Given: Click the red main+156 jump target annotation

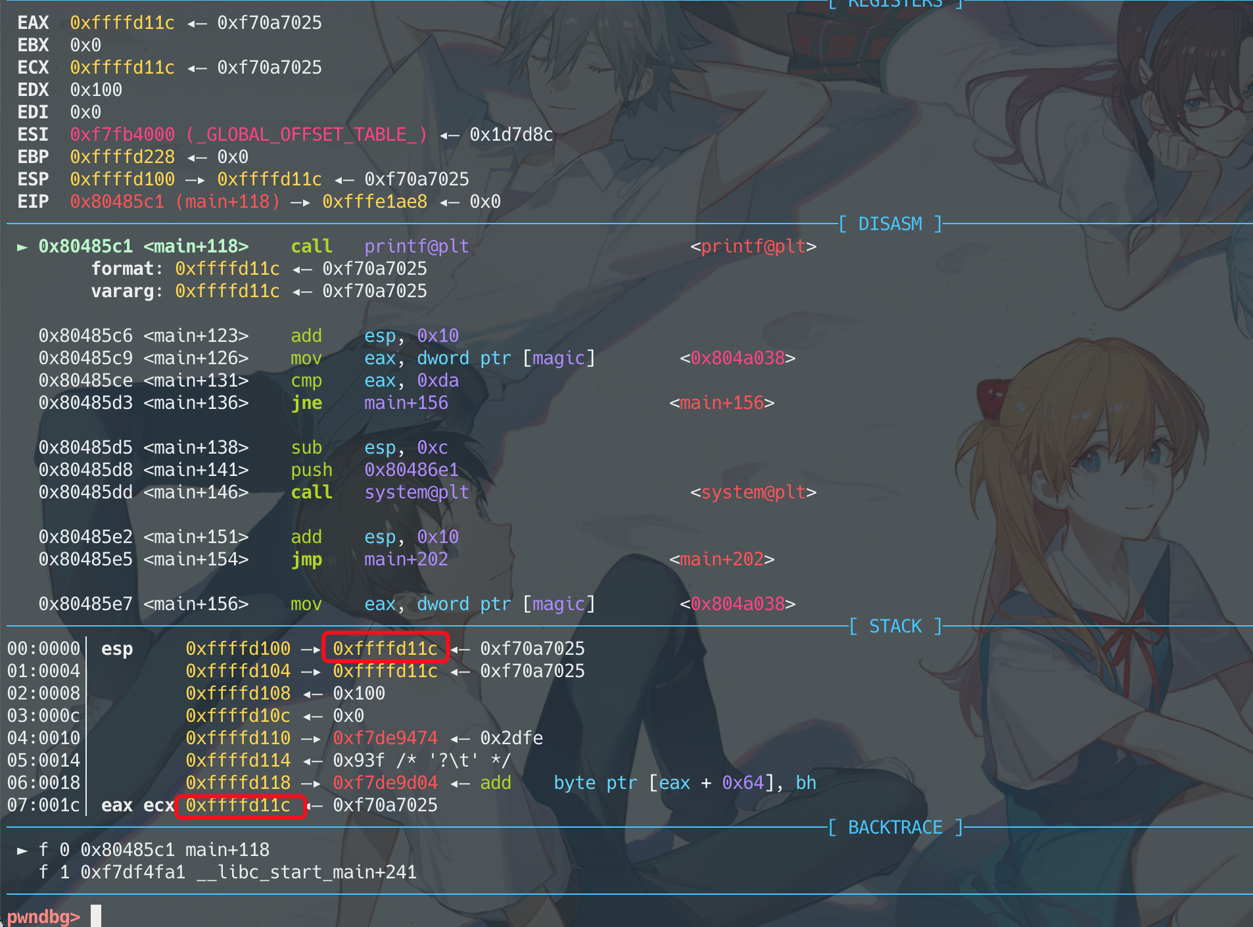Looking at the screenshot, I should [721, 403].
